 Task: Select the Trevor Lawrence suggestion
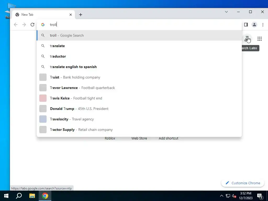(139, 88)
